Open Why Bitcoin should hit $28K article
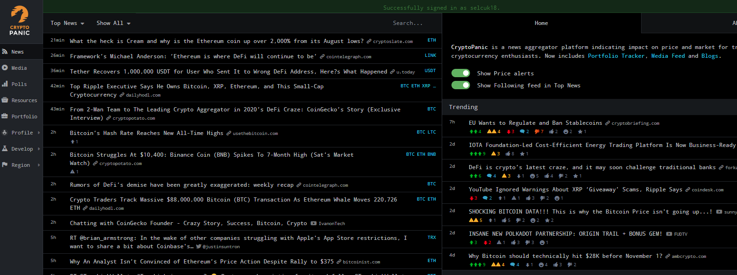This screenshot has height=275, width=737. point(565,256)
